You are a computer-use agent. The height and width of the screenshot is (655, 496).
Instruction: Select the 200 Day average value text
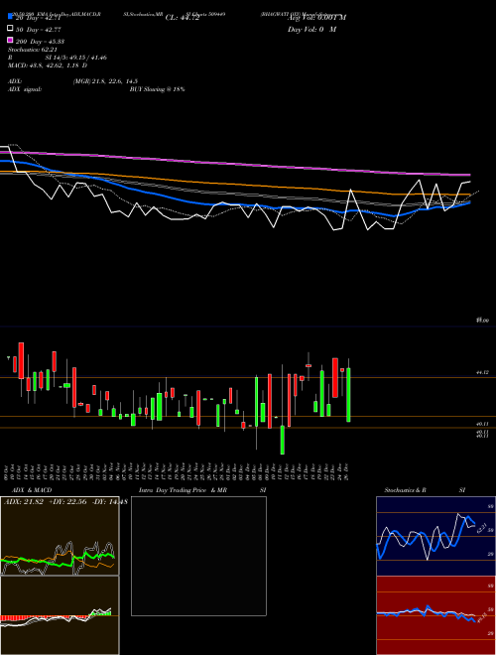(40, 42)
